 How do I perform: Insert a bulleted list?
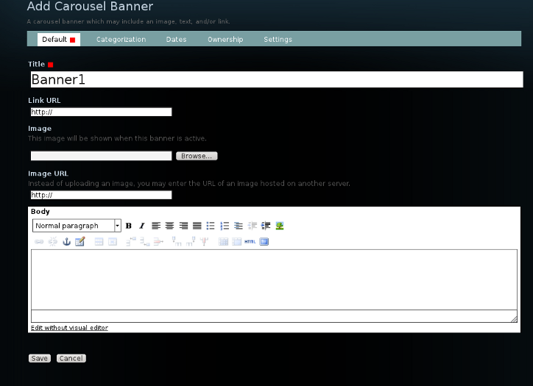[x=211, y=226]
